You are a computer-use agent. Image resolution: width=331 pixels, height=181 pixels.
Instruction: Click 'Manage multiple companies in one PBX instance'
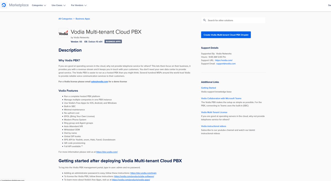click(x=88, y=100)
